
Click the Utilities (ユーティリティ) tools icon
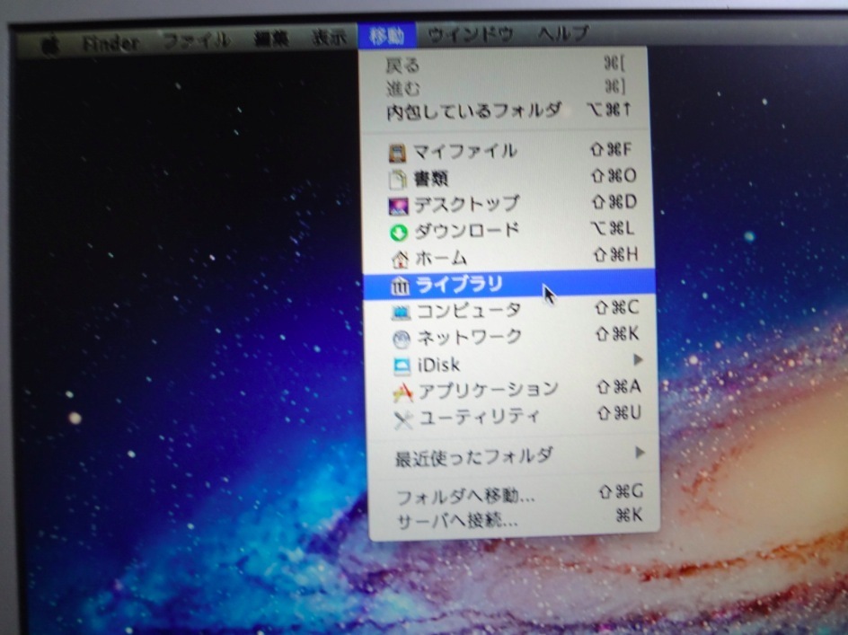[x=403, y=418]
